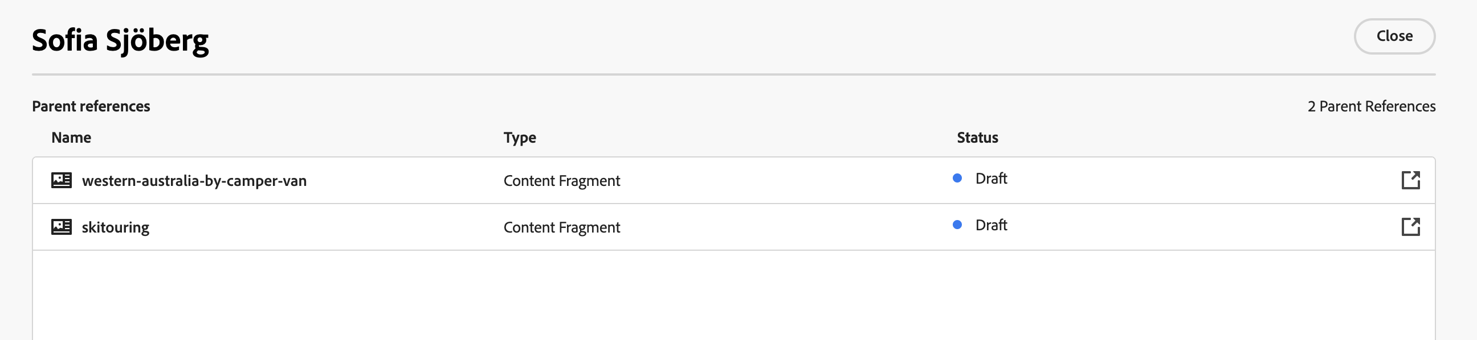Click the blue status dot for skitouring
1477x340 pixels.
click(957, 225)
